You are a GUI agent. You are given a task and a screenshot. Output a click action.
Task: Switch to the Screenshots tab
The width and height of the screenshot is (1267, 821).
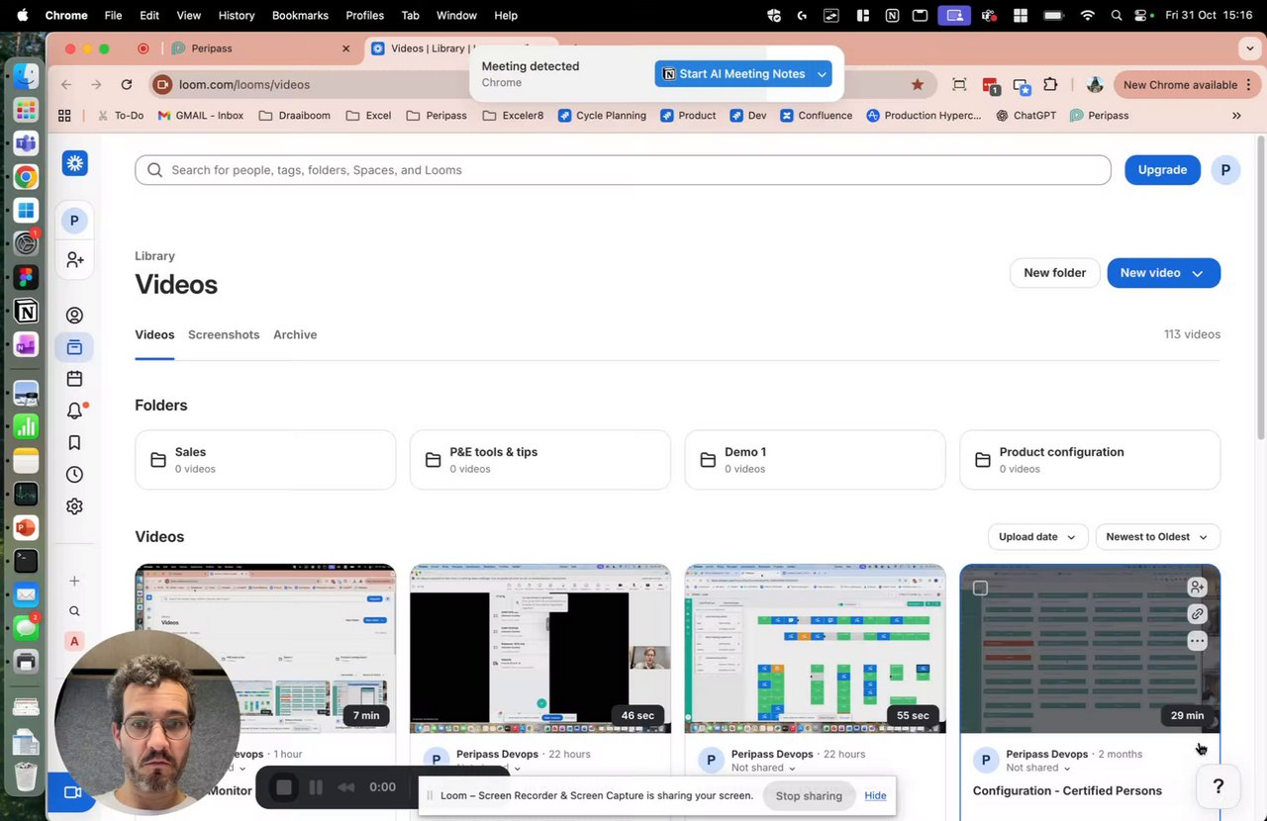tap(224, 334)
